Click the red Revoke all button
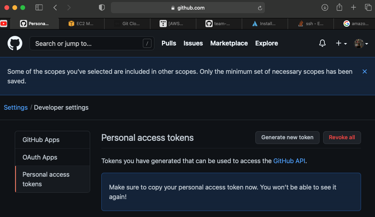The image size is (375, 217). tap(342, 138)
